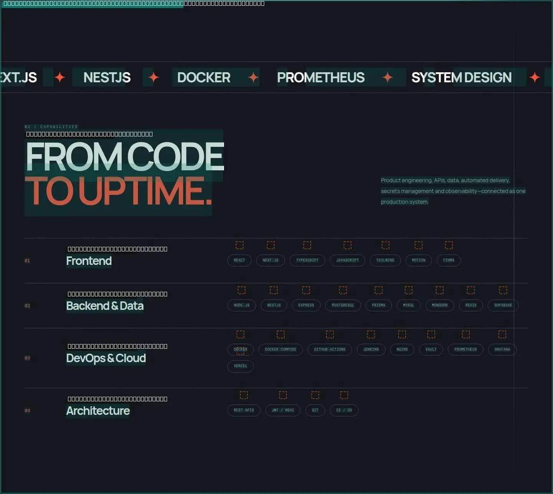The image size is (553, 494).
Task: Click the icon above the FIGMA tag
Action: pos(449,245)
